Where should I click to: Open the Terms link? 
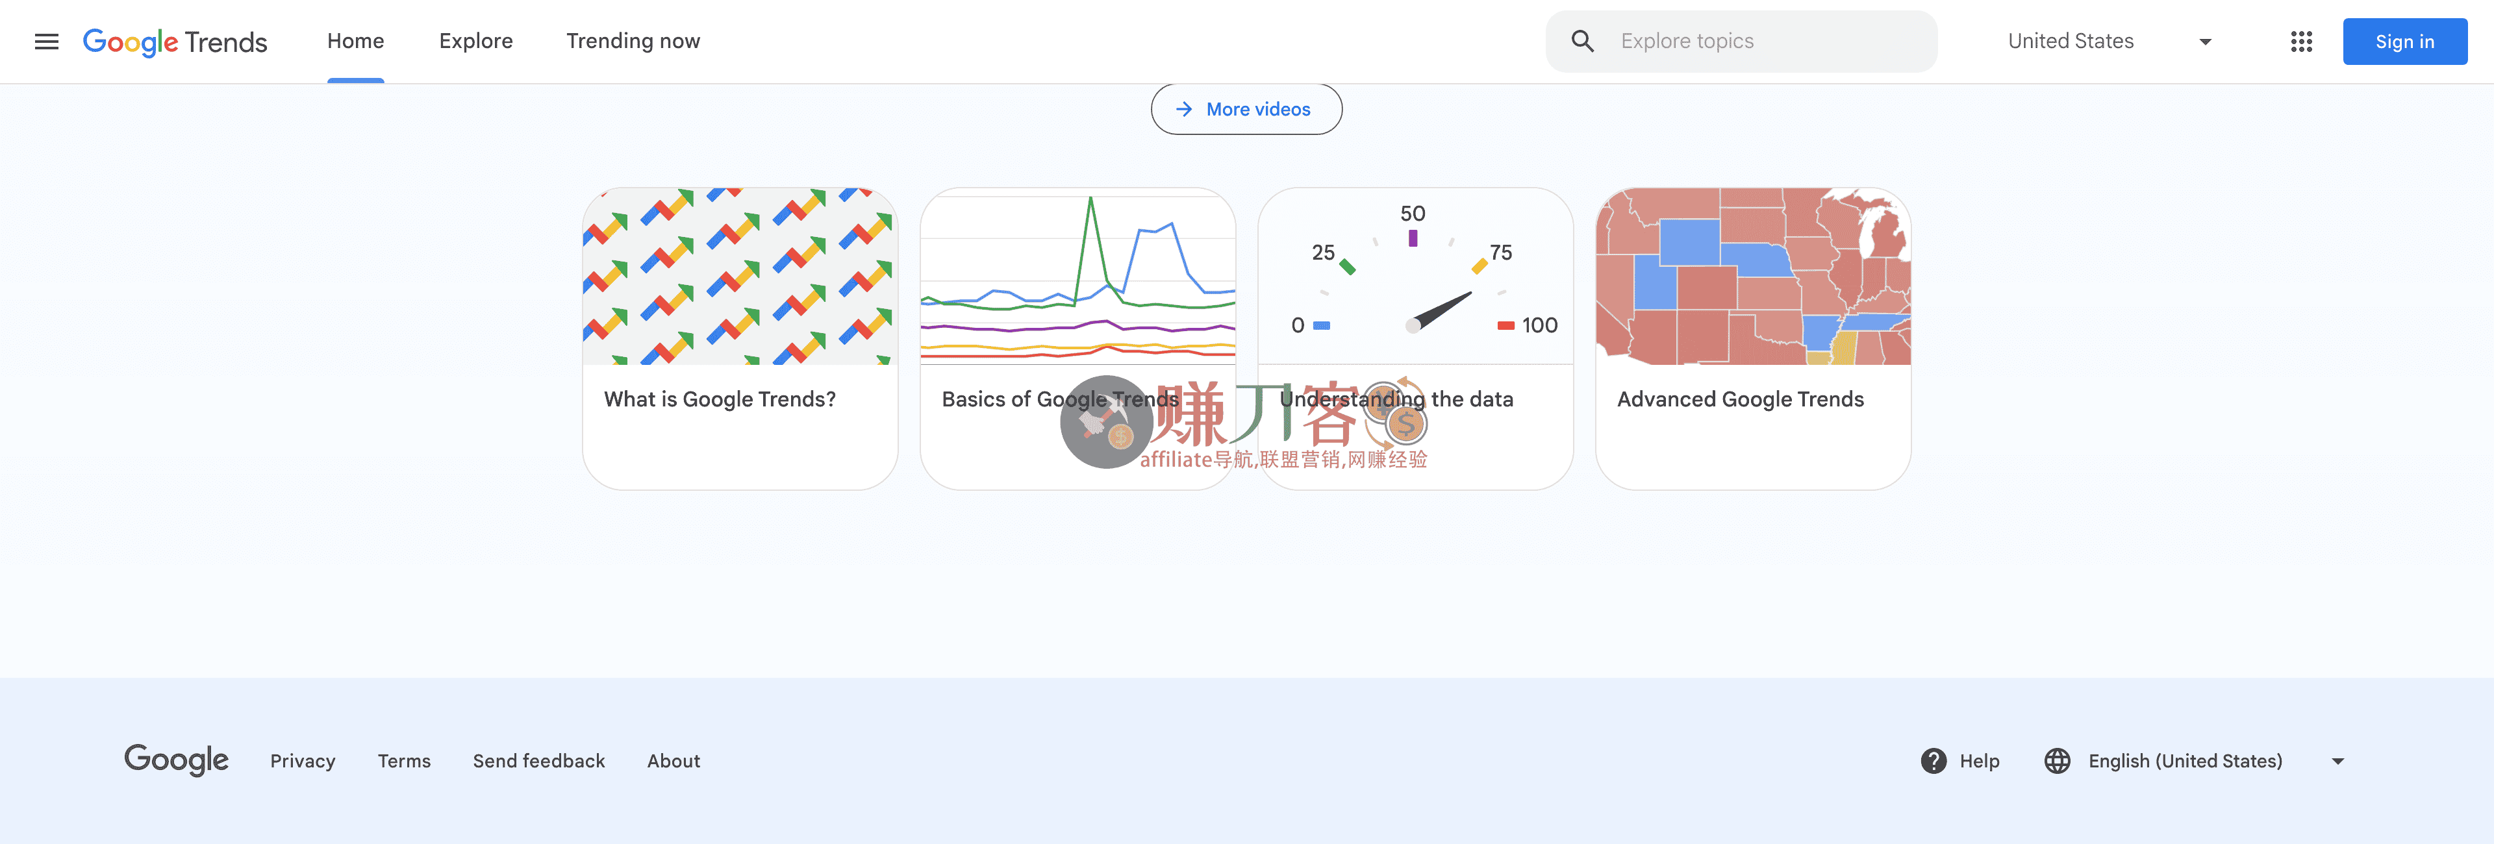coord(404,761)
